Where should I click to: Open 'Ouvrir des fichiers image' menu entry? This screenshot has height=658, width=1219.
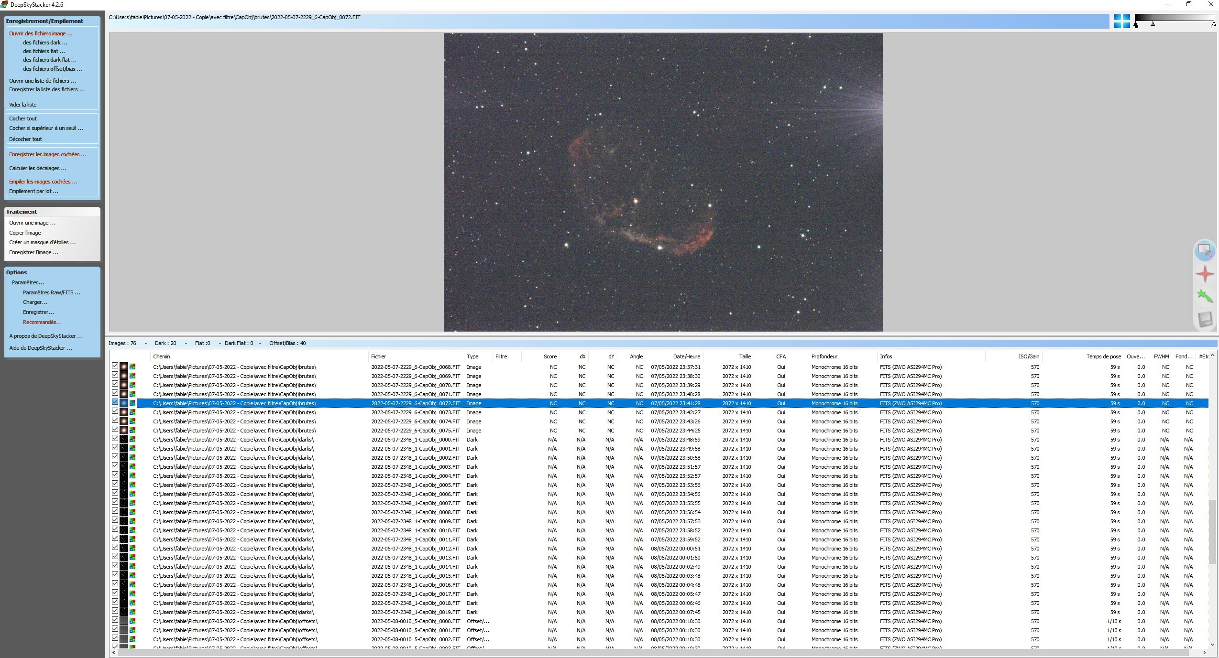(41, 33)
